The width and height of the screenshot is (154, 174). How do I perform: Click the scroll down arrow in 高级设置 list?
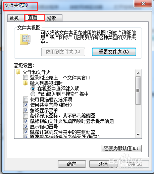click(x=138, y=135)
